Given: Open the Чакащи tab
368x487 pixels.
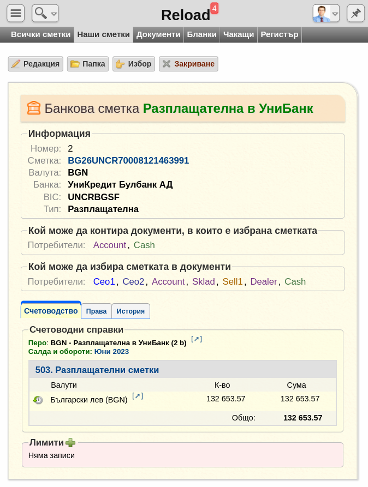Looking at the screenshot, I should coord(239,34).
